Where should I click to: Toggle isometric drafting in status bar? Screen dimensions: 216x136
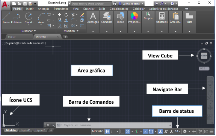(x=136, y=131)
